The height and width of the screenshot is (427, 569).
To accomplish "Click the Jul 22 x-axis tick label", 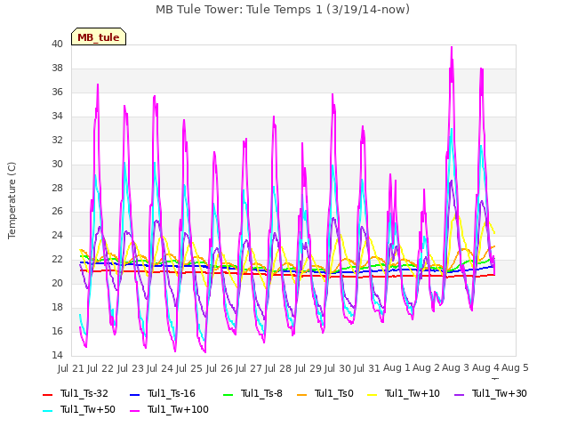I will (x=100, y=368).
